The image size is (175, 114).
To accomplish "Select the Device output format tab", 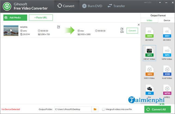I will coord(167,20).
